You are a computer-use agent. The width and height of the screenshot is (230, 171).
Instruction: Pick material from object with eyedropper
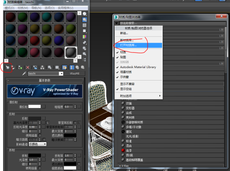[24, 73]
